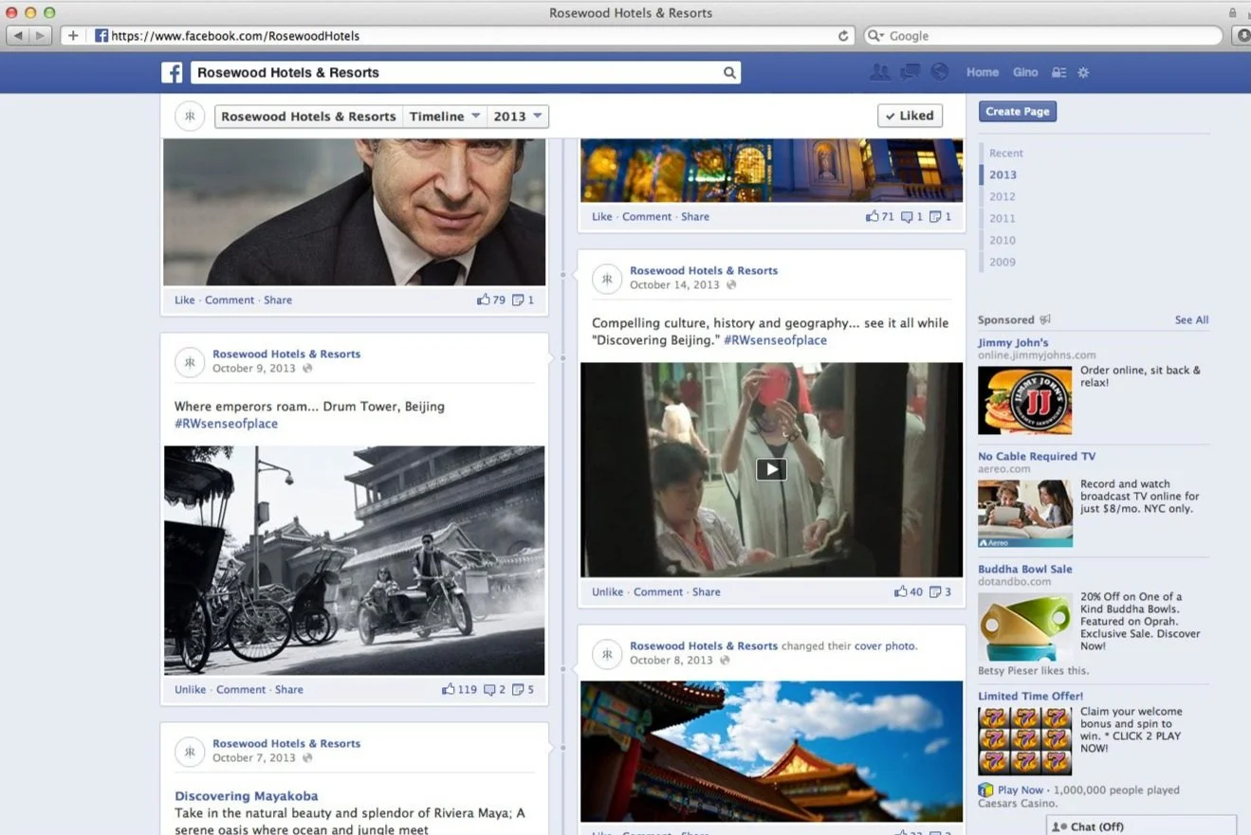1251x835 pixels.
Task: Open #RWsenseofplace hashtag in Drum Tower post
Action: pos(227,424)
